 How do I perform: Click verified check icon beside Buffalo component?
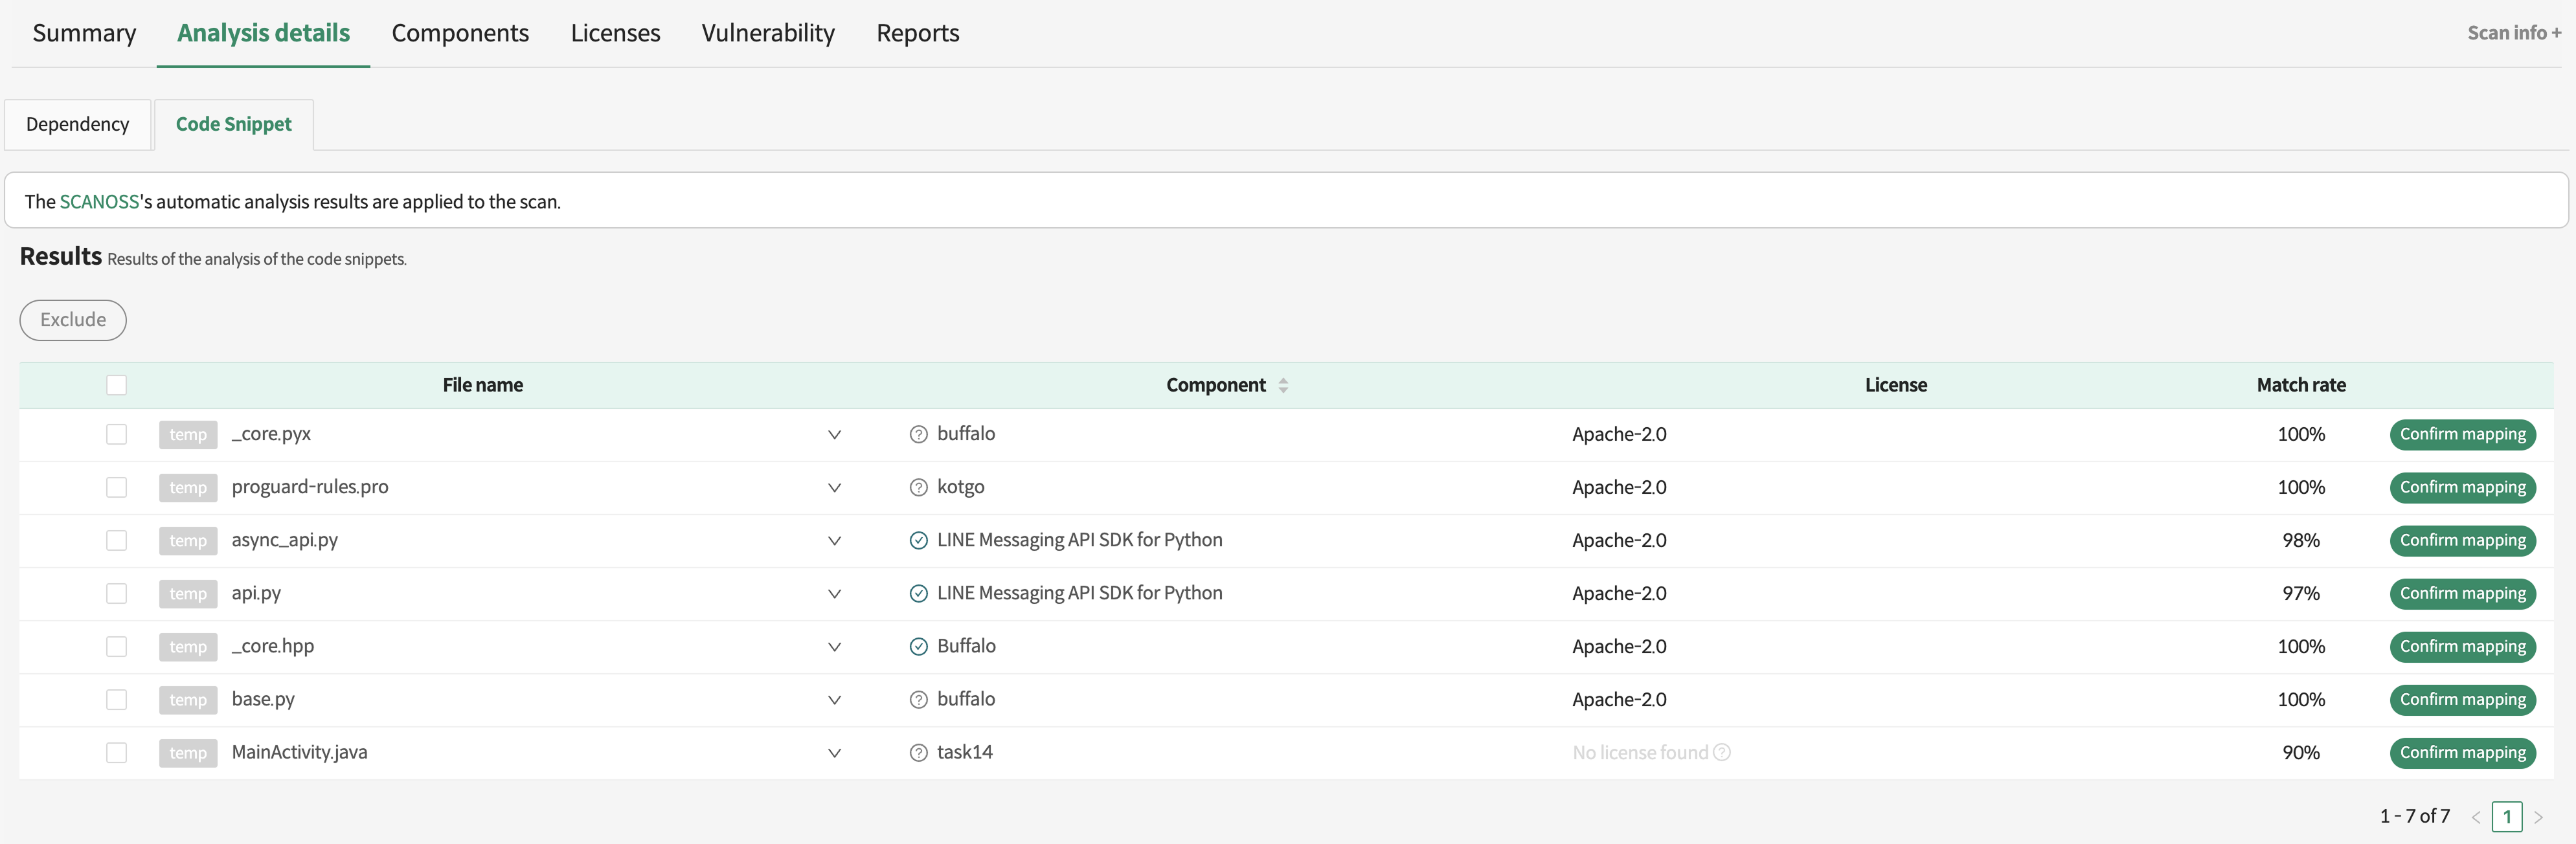pyautogui.click(x=918, y=647)
